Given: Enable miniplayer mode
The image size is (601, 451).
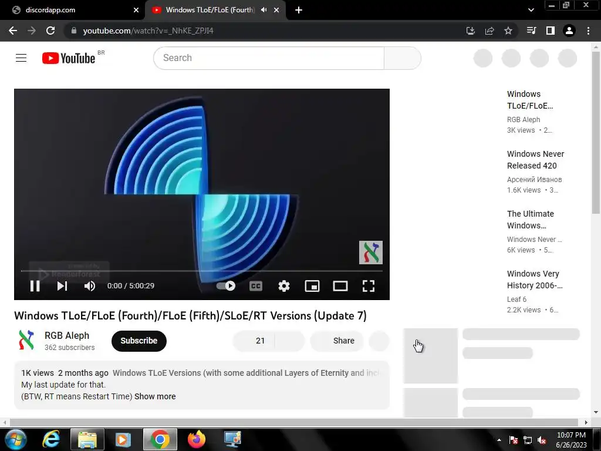Looking at the screenshot, I should 312,286.
